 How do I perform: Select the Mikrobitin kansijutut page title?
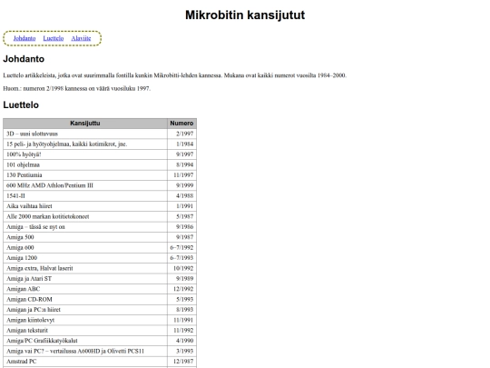coord(245,15)
